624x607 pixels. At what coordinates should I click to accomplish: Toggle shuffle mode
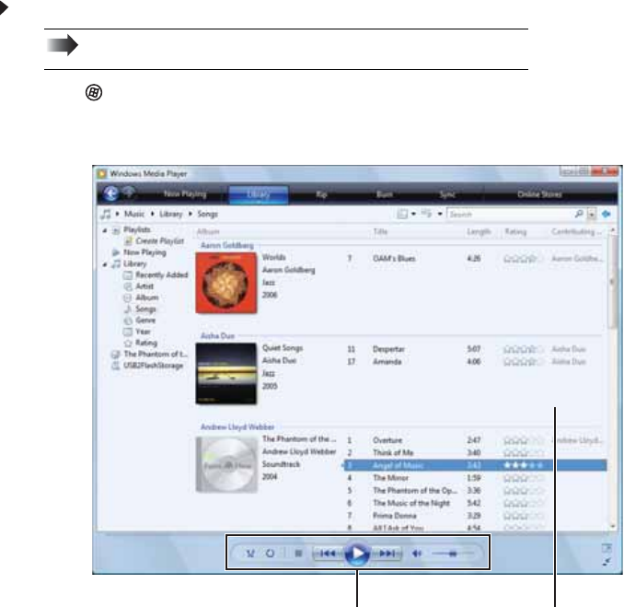pos(250,554)
